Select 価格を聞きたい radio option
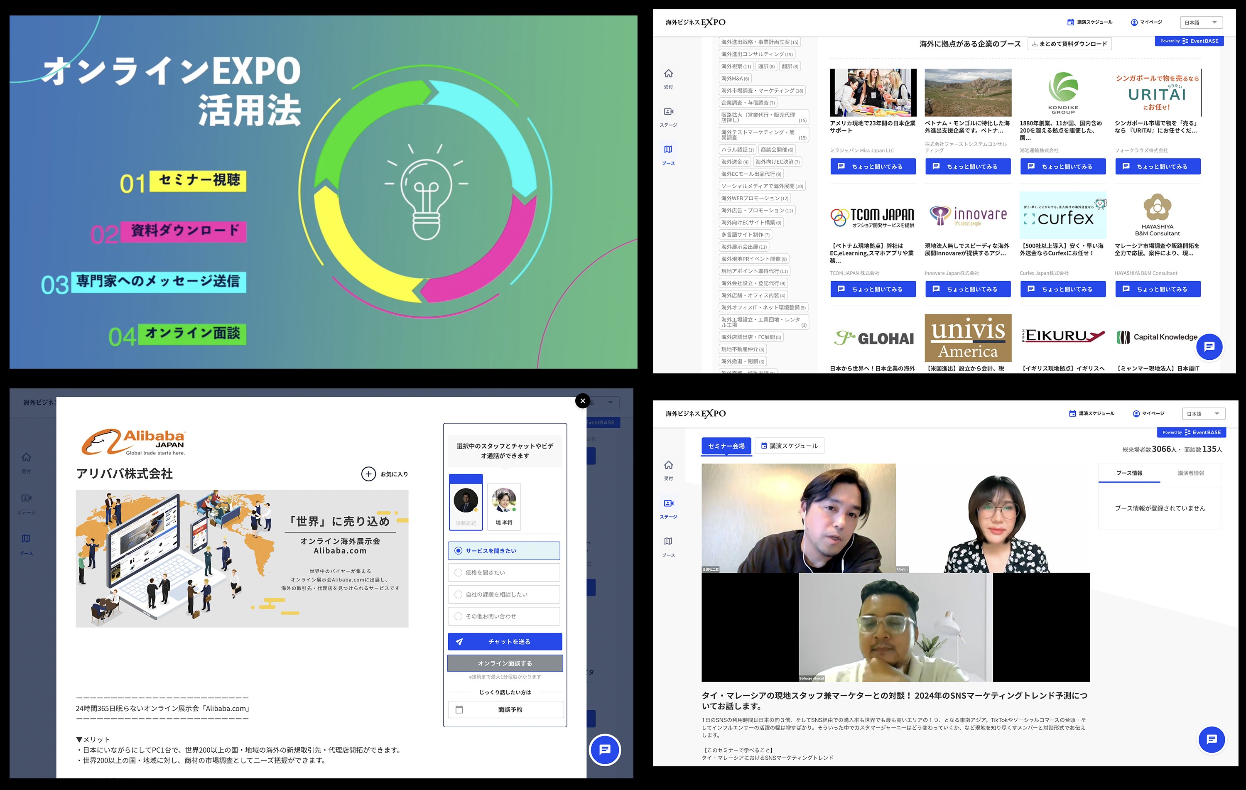 [x=504, y=573]
